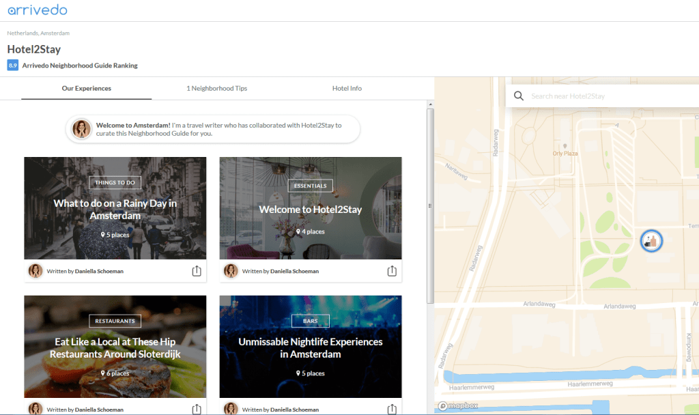
Task: Click the 6 places marker on Restaurants card
Action: [x=115, y=373]
